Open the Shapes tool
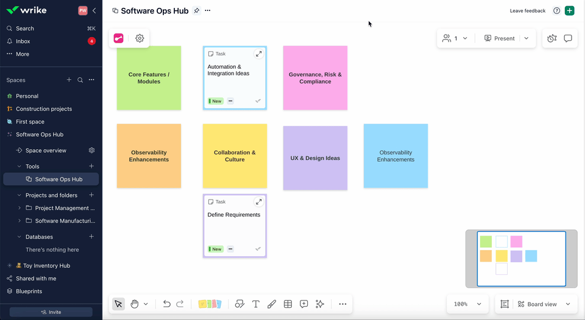The width and height of the screenshot is (585, 320). coord(239,304)
